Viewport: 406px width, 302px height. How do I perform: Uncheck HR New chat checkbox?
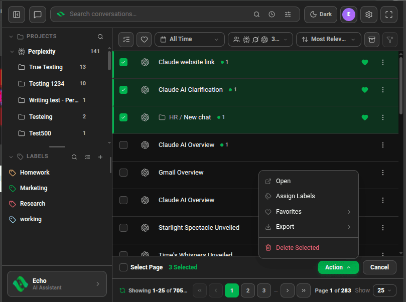pos(123,117)
